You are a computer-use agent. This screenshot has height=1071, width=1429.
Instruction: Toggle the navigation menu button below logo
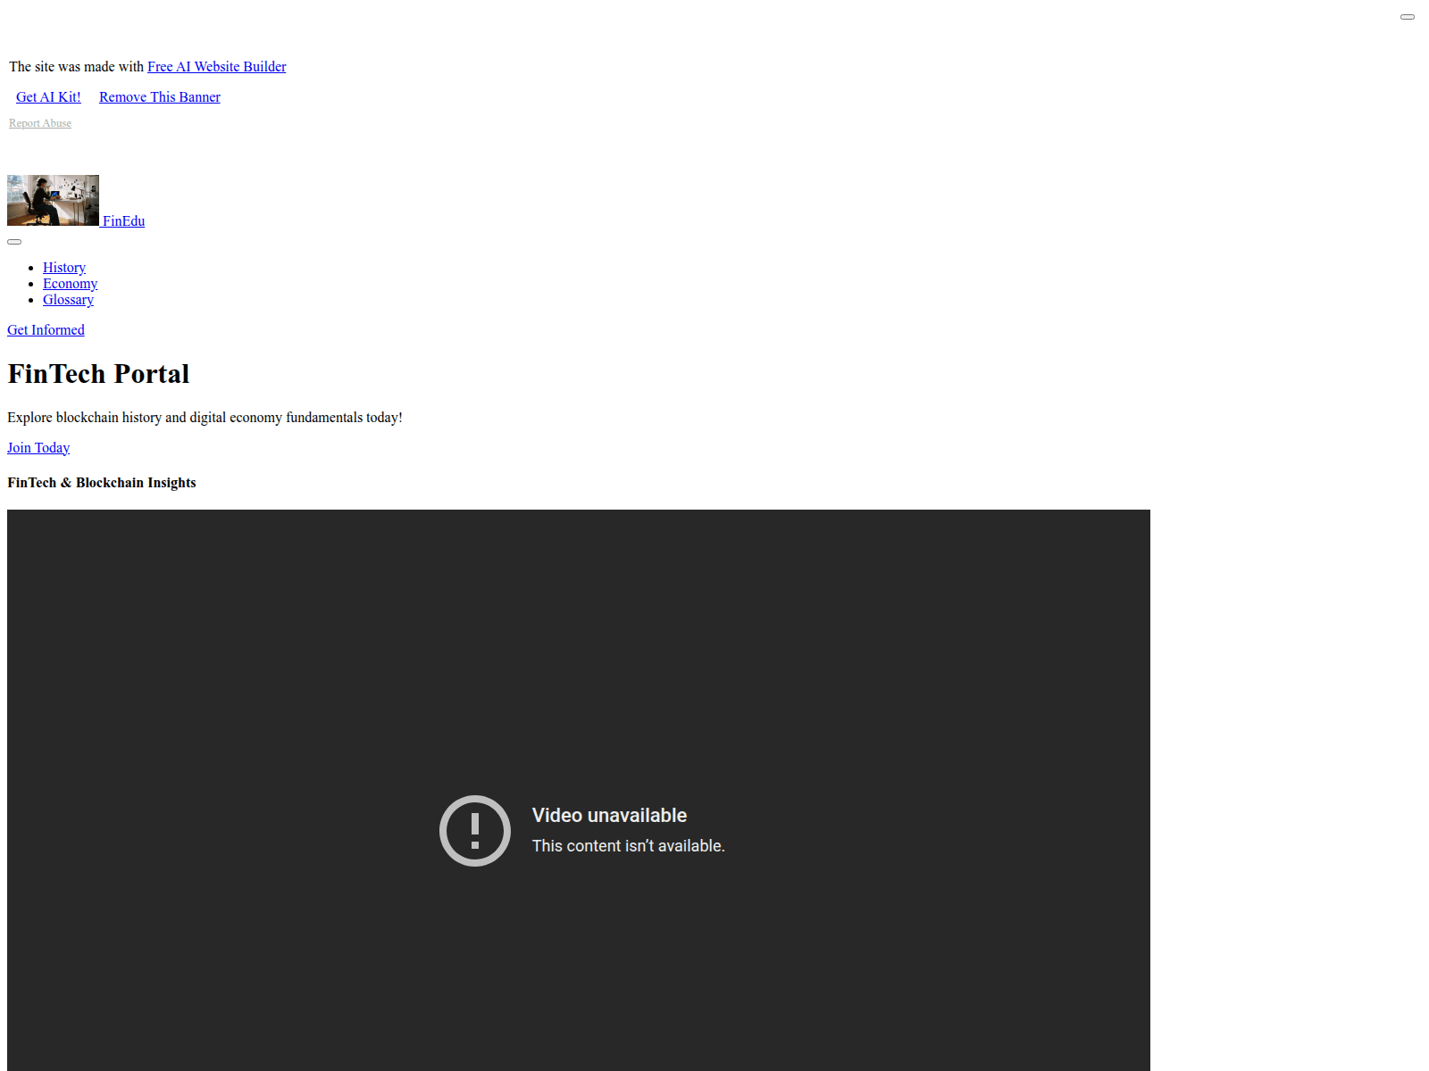coord(14,242)
